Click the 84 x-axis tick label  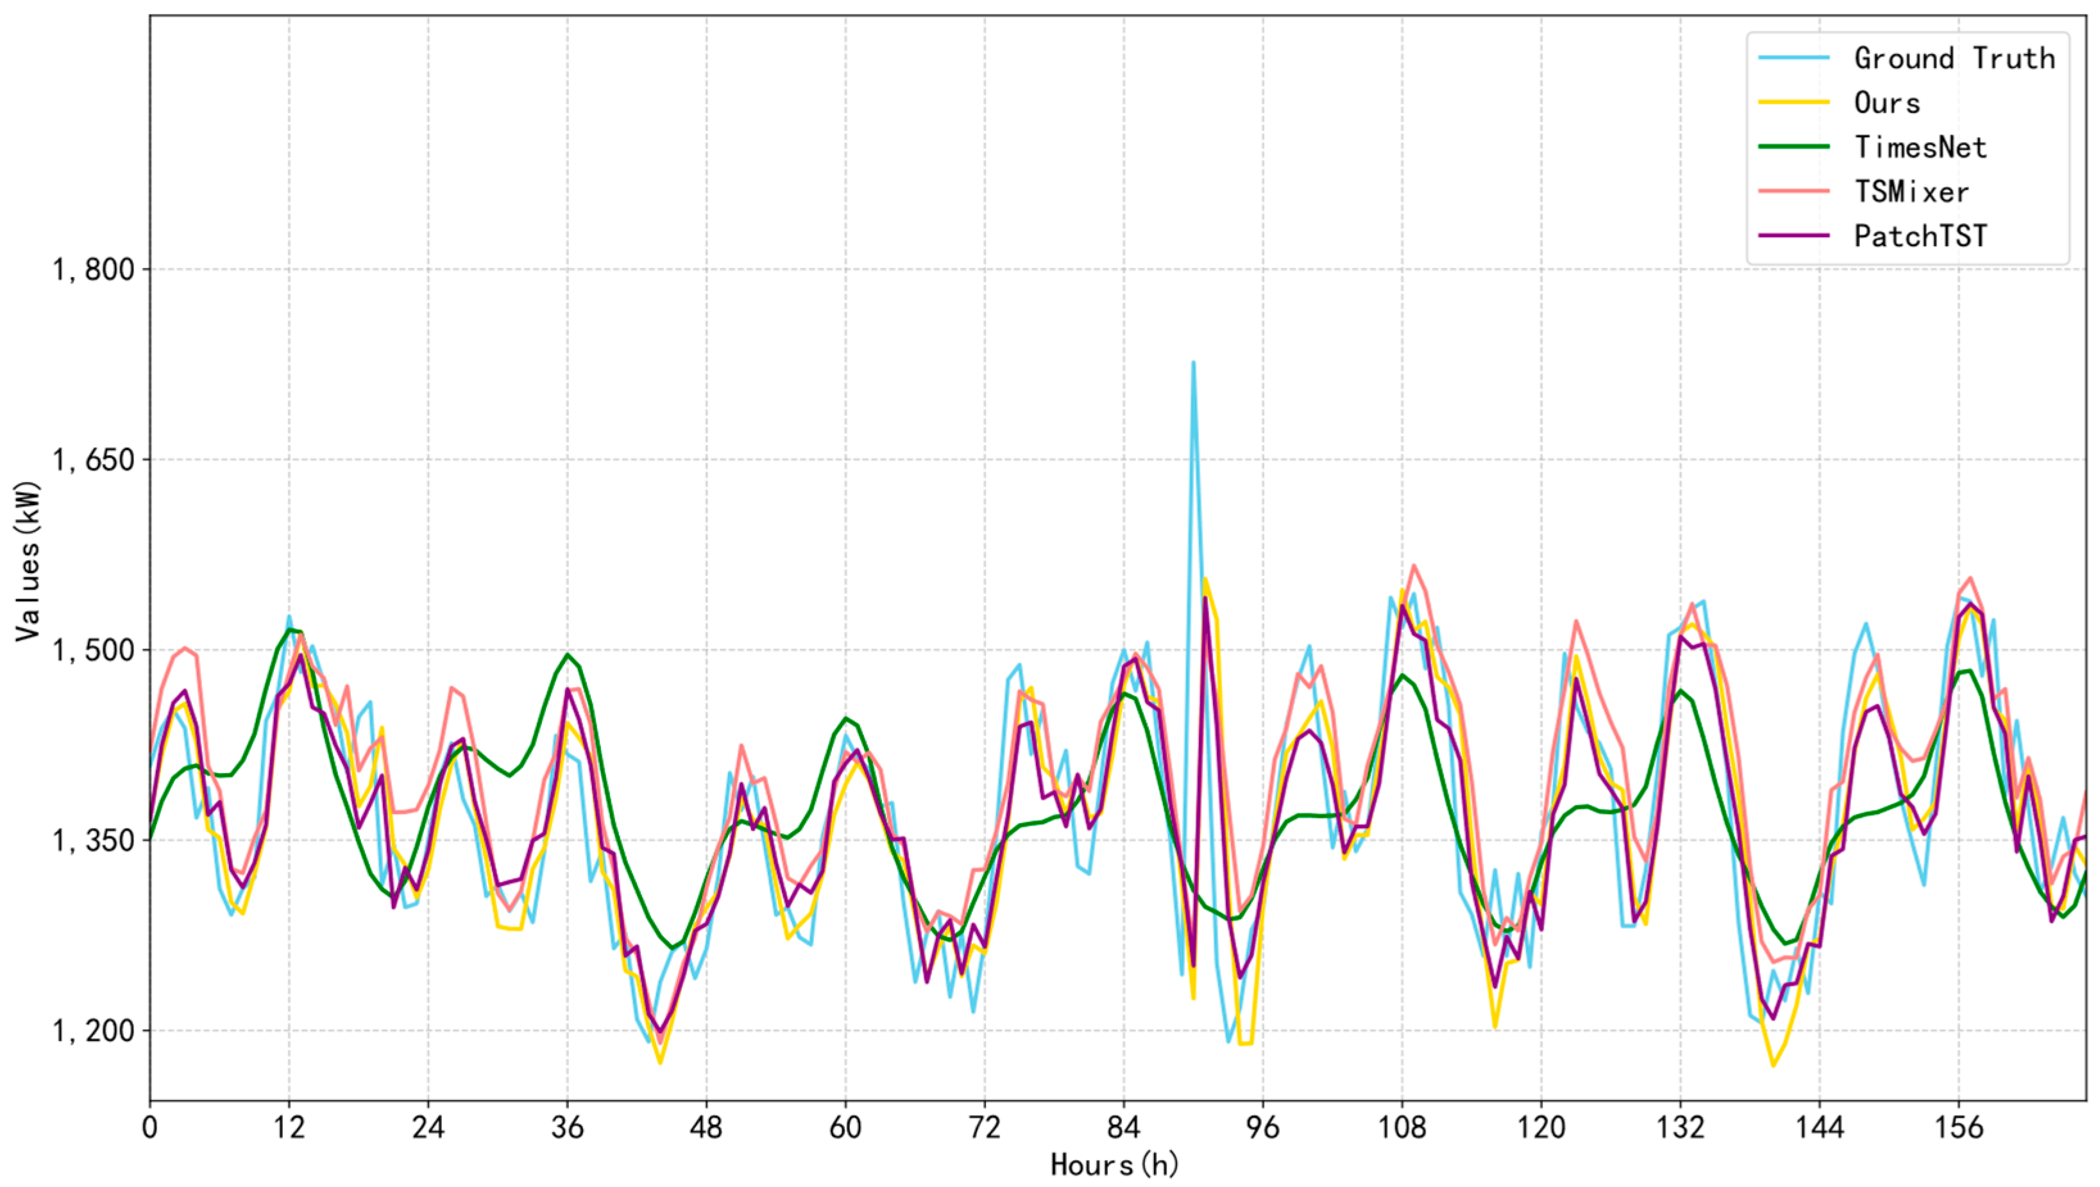[x=1123, y=1127]
